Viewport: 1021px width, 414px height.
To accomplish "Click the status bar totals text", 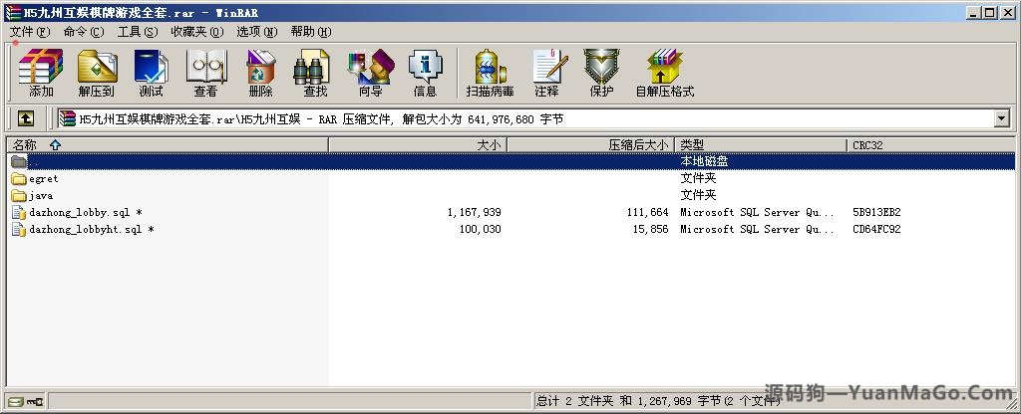I will (x=658, y=401).
